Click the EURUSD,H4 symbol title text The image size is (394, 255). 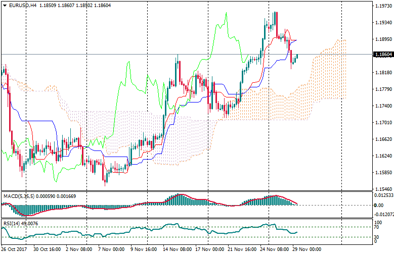click(23, 5)
